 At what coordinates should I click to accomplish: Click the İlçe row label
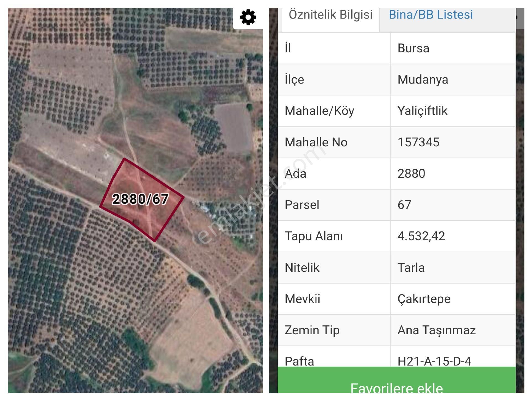tap(294, 80)
